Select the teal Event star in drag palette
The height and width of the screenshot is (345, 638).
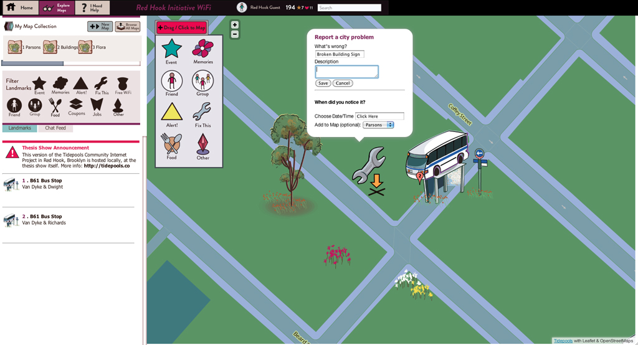tap(171, 49)
